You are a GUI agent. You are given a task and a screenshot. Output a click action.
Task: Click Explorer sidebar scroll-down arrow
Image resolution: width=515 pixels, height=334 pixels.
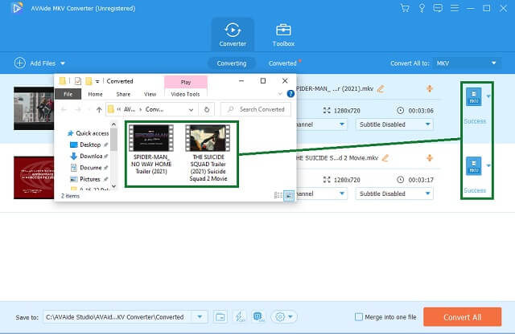point(113,186)
